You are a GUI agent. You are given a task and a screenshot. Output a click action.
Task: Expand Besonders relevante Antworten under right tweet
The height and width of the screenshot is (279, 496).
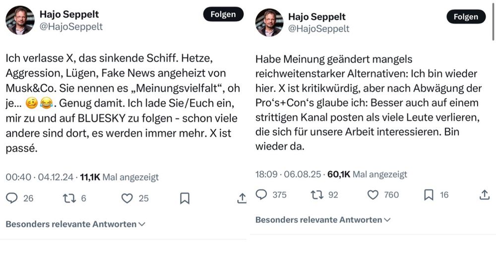(x=323, y=220)
